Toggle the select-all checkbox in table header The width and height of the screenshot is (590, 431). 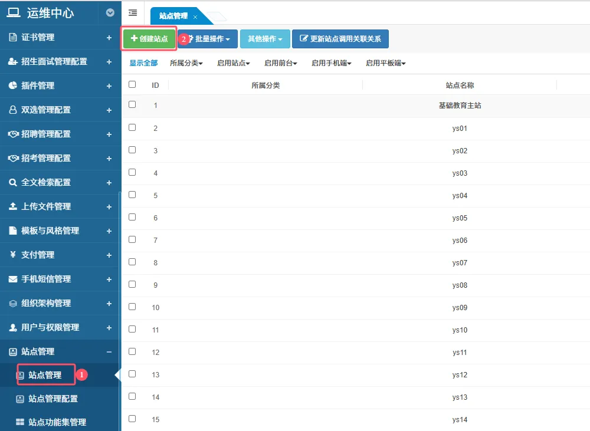(x=132, y=85)
